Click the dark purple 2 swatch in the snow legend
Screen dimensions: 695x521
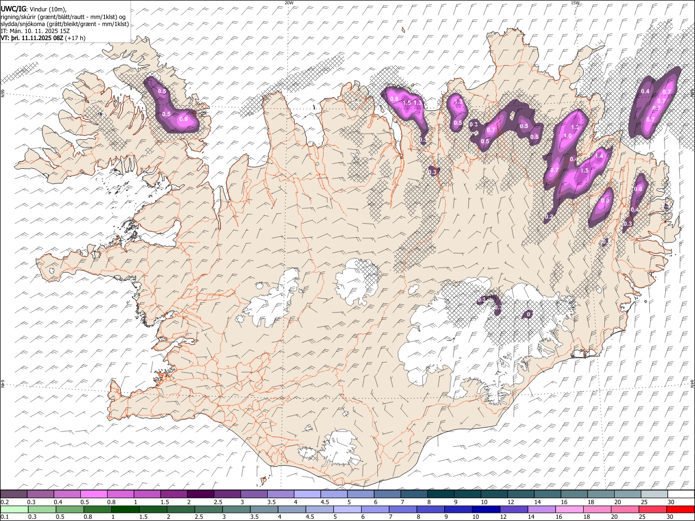coord(200,494)
